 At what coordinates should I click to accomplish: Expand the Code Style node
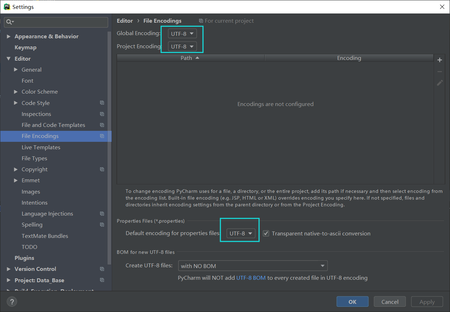pos(16,103)
